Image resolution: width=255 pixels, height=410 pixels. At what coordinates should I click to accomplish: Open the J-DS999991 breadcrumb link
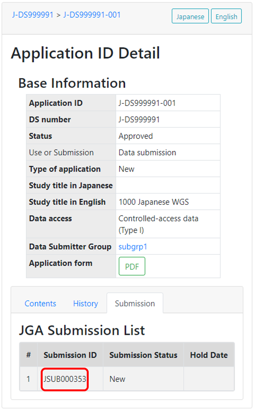[x=33, y=15]
